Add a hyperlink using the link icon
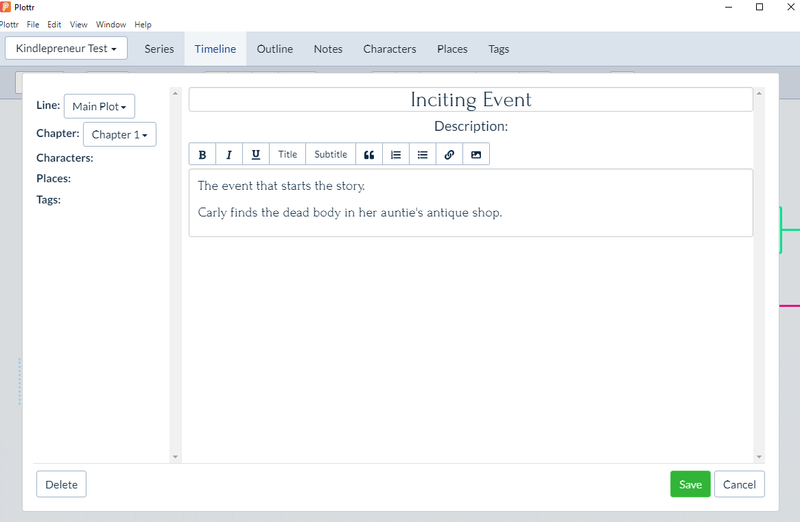Image resolution: width=800 pixels, height=522 pixels. 449,153
